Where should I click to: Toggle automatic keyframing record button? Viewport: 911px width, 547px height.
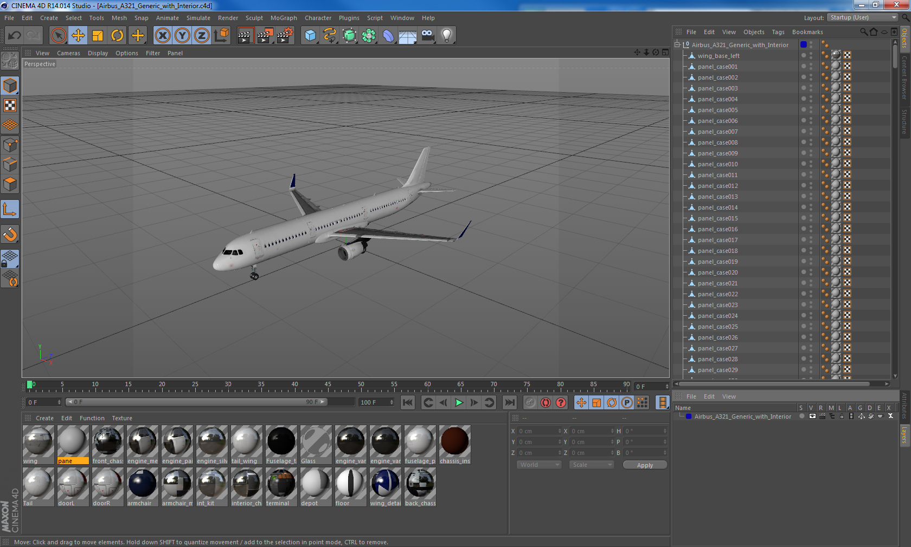tap(546, 402)
